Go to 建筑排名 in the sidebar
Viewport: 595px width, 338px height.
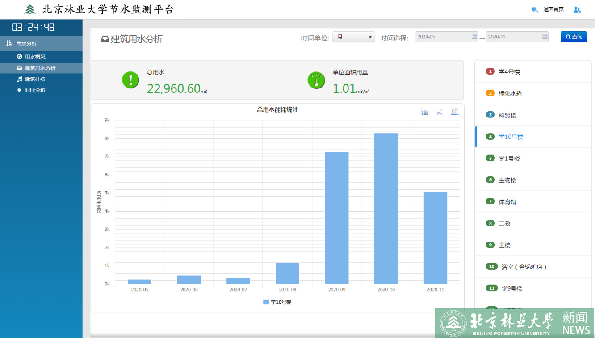pos(35,79)
